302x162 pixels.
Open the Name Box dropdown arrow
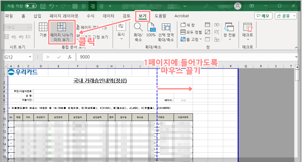[30, 57]
